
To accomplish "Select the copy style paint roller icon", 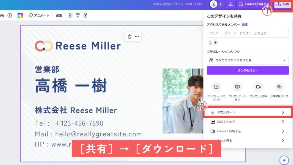I will 78,15.
